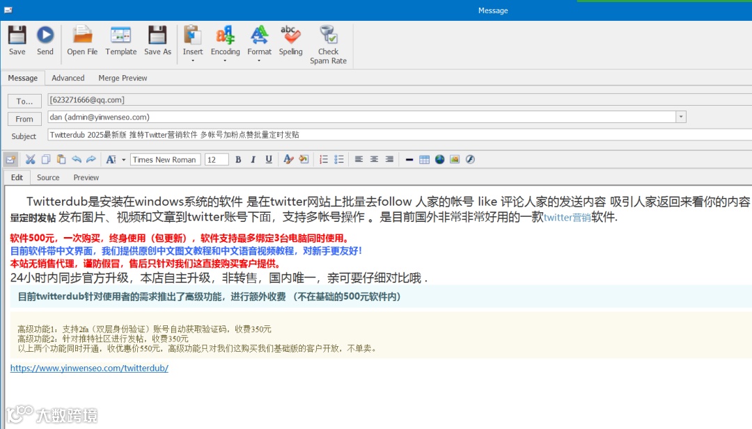Click the From button

[x=24, y=119]
